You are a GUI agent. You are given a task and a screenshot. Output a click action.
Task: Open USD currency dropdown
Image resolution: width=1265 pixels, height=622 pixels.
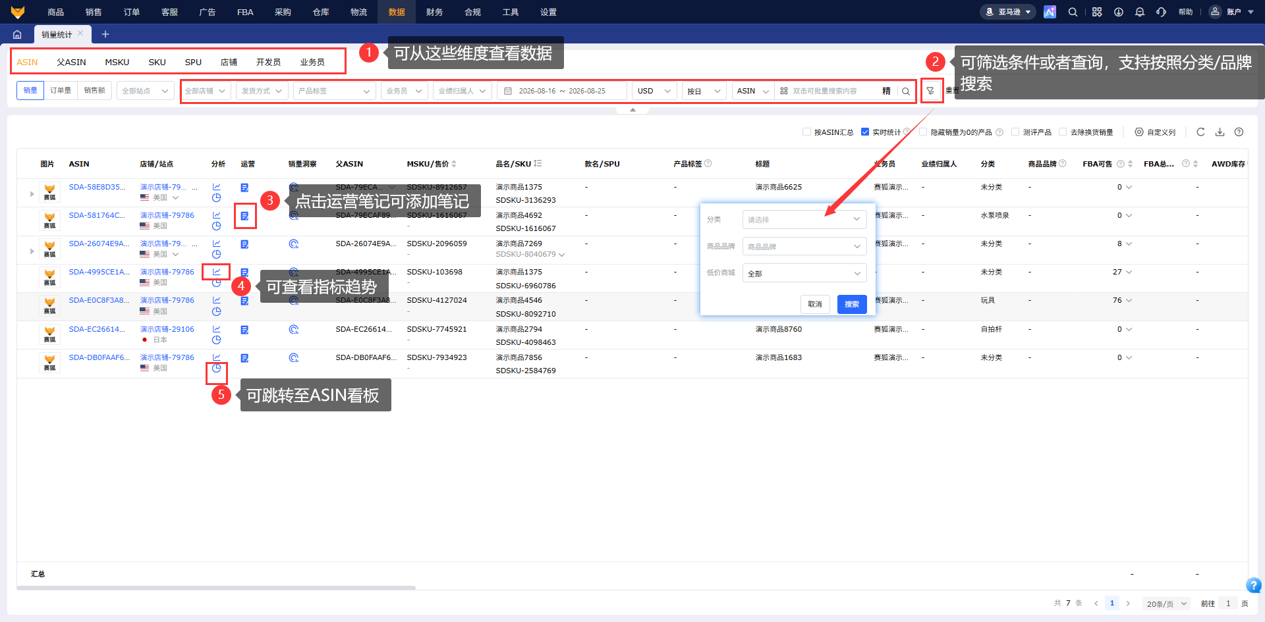[654, 91]
